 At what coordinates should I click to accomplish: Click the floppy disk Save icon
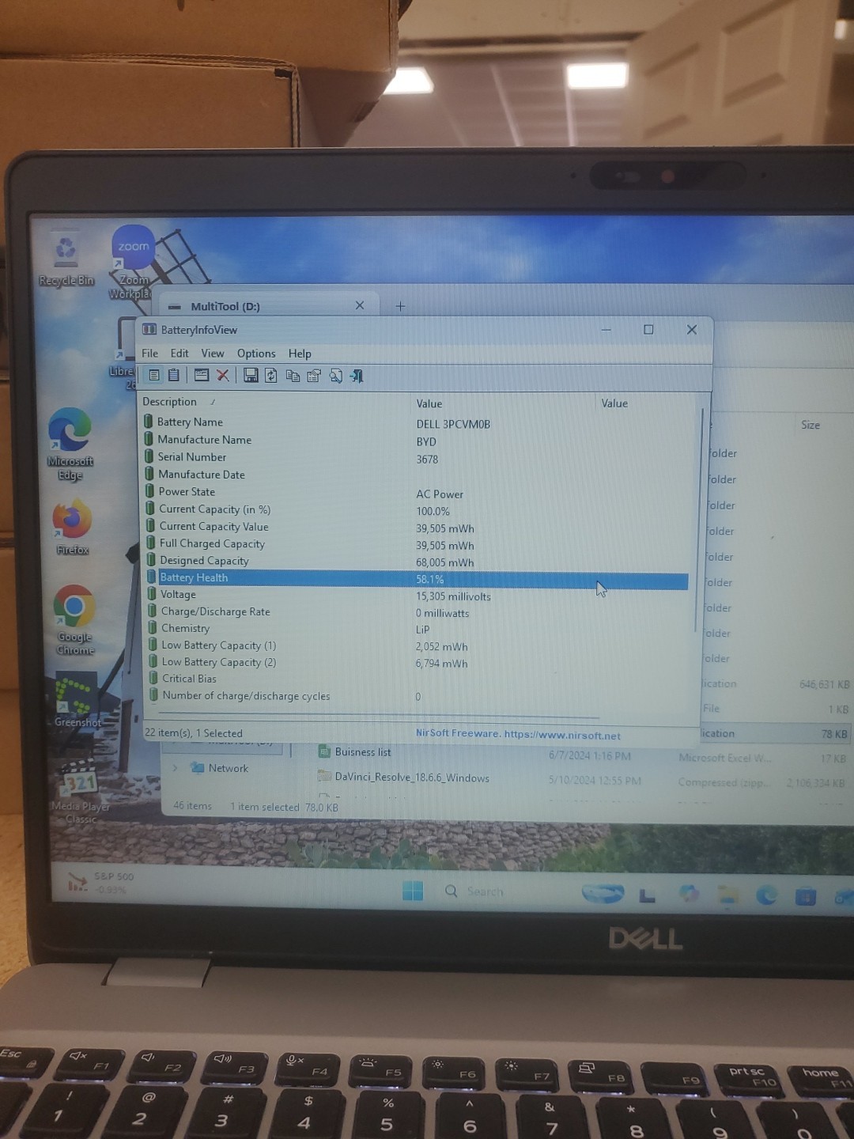pyautogui.click(x=251, y=375)
